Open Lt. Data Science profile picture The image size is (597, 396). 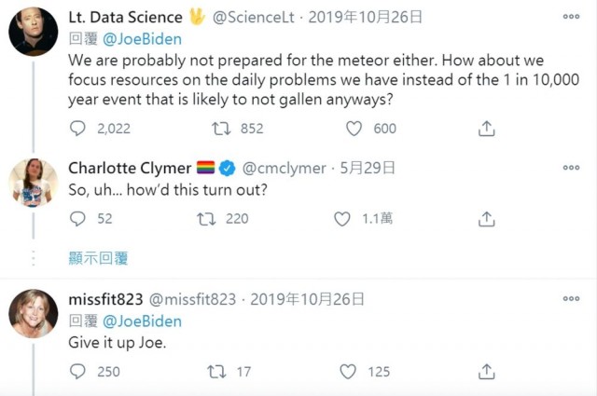point(34,32)
